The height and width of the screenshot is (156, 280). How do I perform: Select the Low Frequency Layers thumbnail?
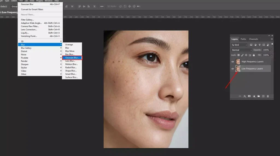pyautogui.click(x=238, y=69)
